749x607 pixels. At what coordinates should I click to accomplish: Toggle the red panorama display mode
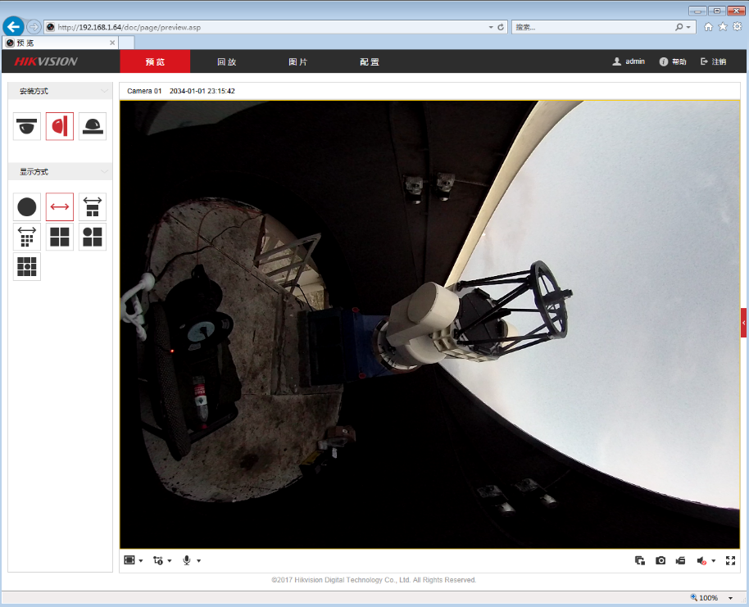point(60,207)
